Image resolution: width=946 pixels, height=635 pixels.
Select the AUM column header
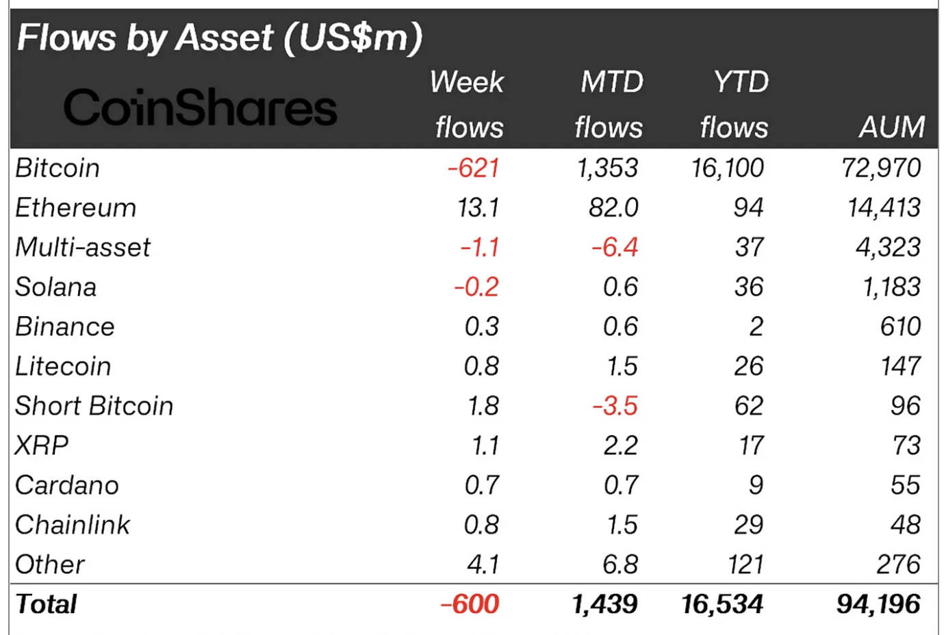(x=892, y=127)
